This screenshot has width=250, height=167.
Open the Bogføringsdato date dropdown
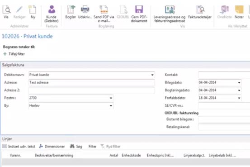click(x=239, y=91)
